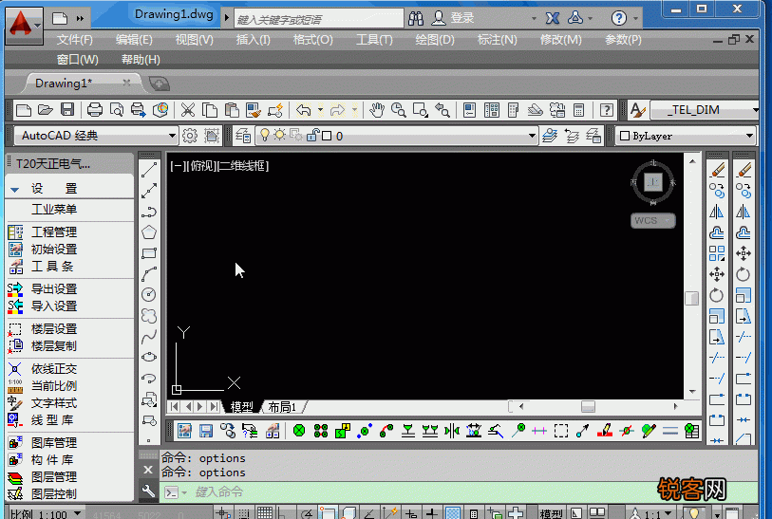Screen dimensions: 772x519
Task: Toggle the layer lightbulb on/off icon
Action: (x=264, y=135)
